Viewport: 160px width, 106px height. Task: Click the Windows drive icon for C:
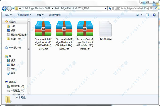tap(9, 86)
